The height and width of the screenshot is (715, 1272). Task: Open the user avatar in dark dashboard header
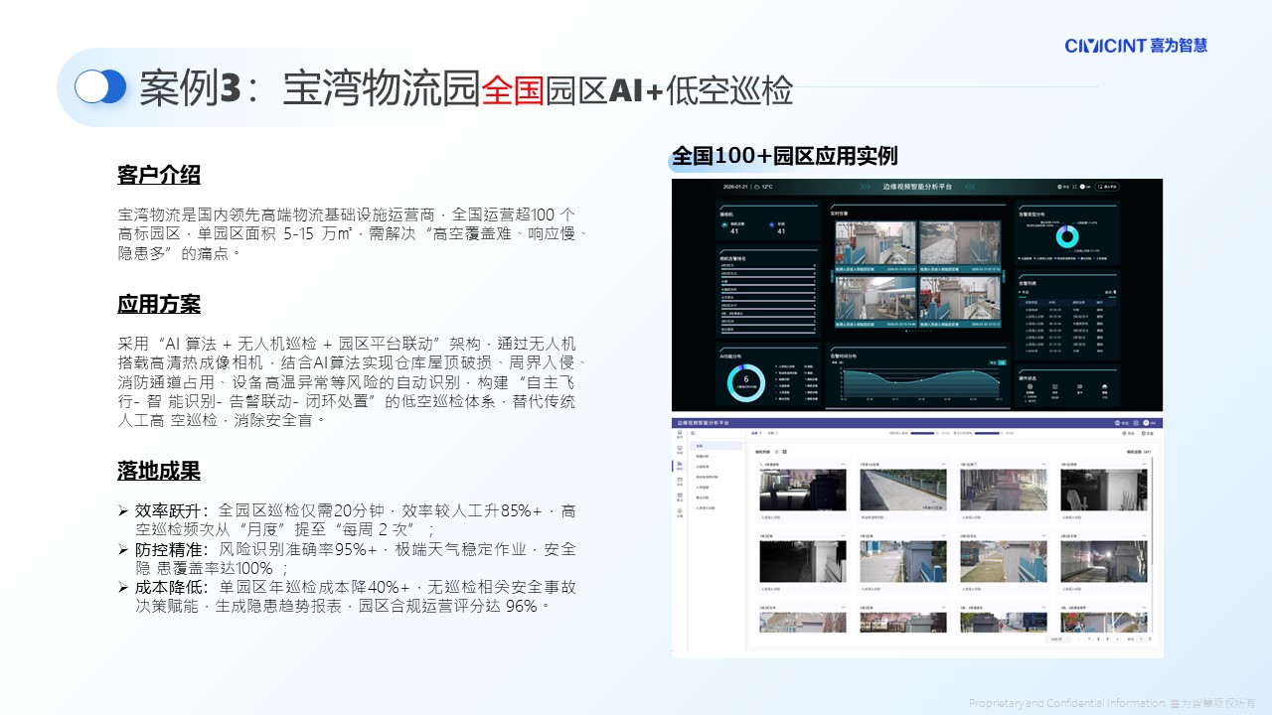[x=1080, y=187]
